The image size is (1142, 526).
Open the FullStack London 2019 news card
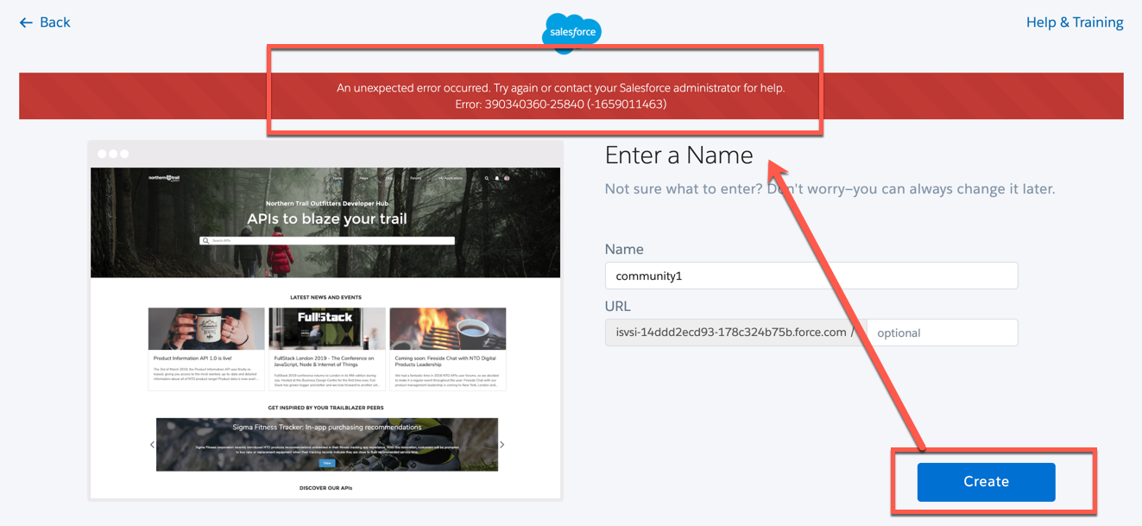[325, 348]
